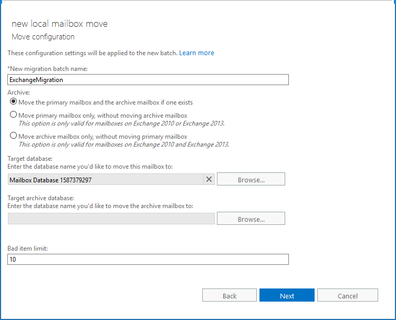396x320 pixels.
Task: Browse for a target database
Action: pyautogui.click(x=251, y=180)
